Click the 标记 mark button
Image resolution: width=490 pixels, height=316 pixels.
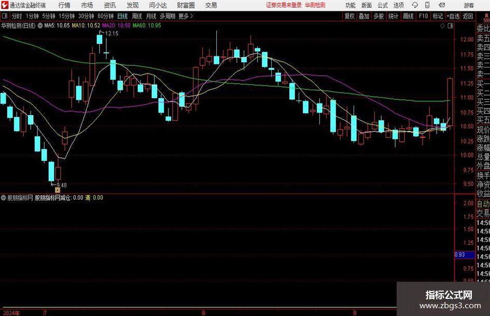pos(438,16)
